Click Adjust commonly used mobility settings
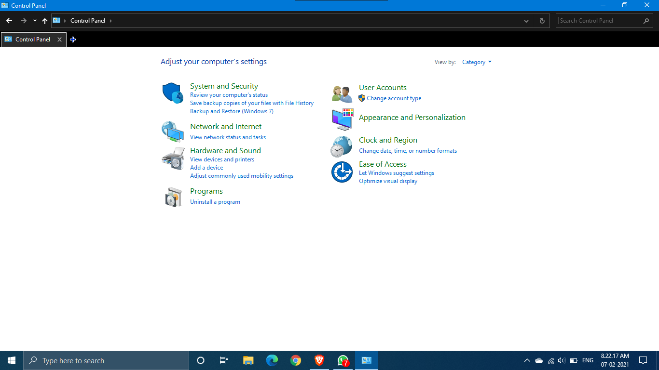 [242, 176]
